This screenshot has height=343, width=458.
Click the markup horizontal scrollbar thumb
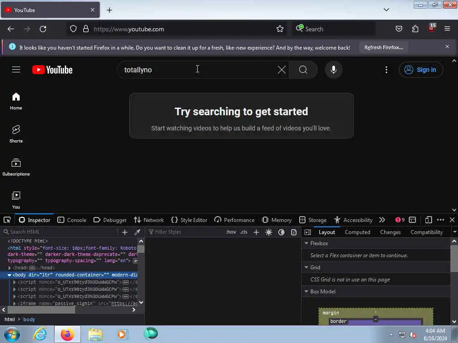tap(41, 310)
